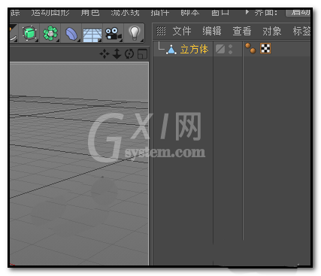This screenshot has width=321, height=276.
Task: Click the checkerboard UVW tag icon
Action: tap(265, 48)
